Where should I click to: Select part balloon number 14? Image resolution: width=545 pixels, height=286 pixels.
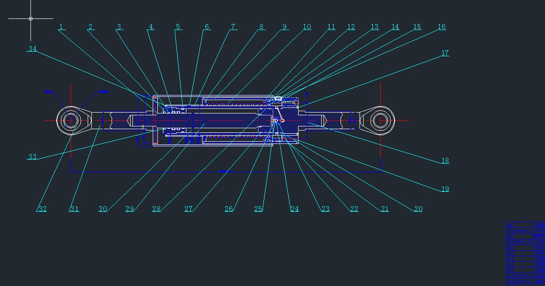coord(395,27)
